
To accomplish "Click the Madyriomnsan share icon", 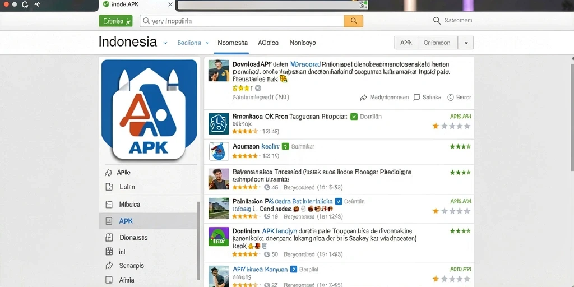I will click(363, 98).
